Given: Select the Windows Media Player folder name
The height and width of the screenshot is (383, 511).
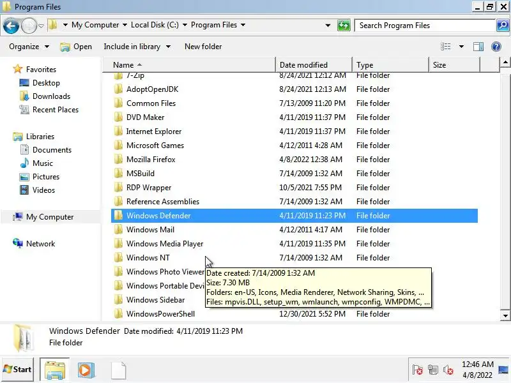Looking at the screenshot, I should [x=165, y=244].
